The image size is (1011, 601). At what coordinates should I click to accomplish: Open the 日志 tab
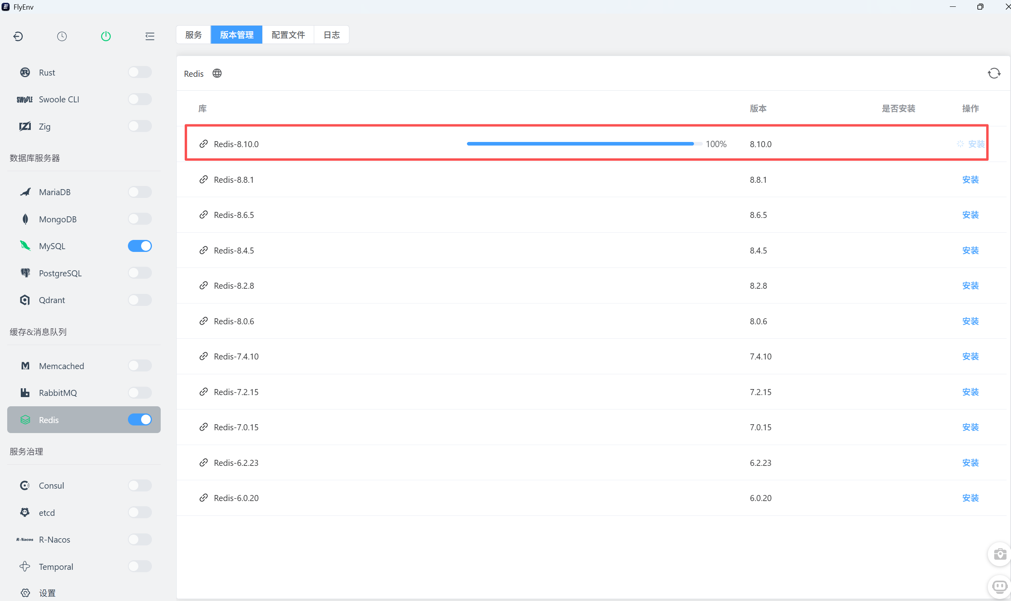[x=331, y=35]
